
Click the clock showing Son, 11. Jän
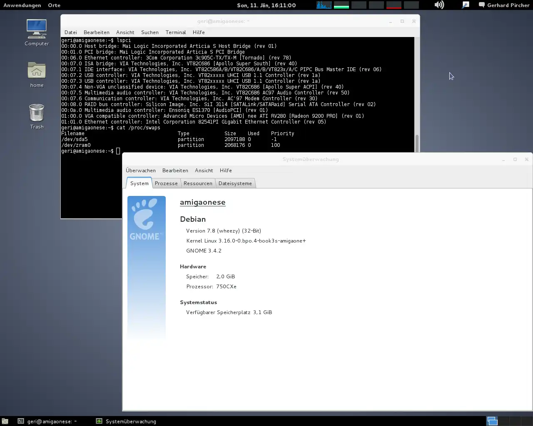click(x=266, y=5)
